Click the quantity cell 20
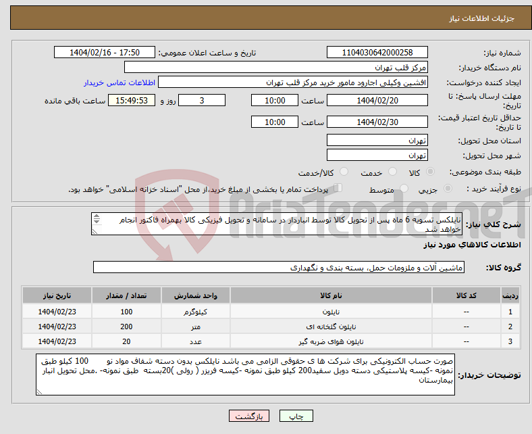 (x=126, y=341)
